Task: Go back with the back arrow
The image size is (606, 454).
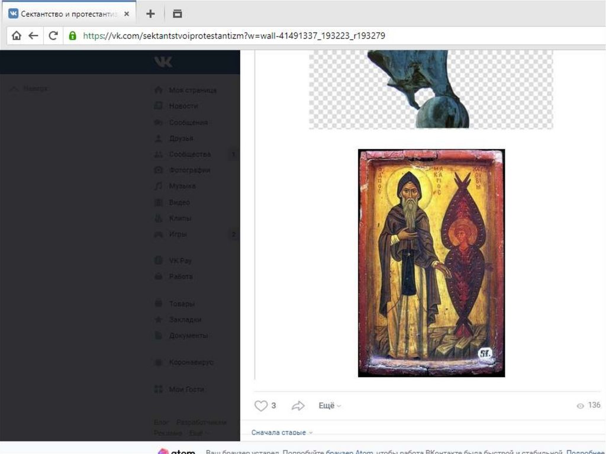Action: (x=33, y=36)
